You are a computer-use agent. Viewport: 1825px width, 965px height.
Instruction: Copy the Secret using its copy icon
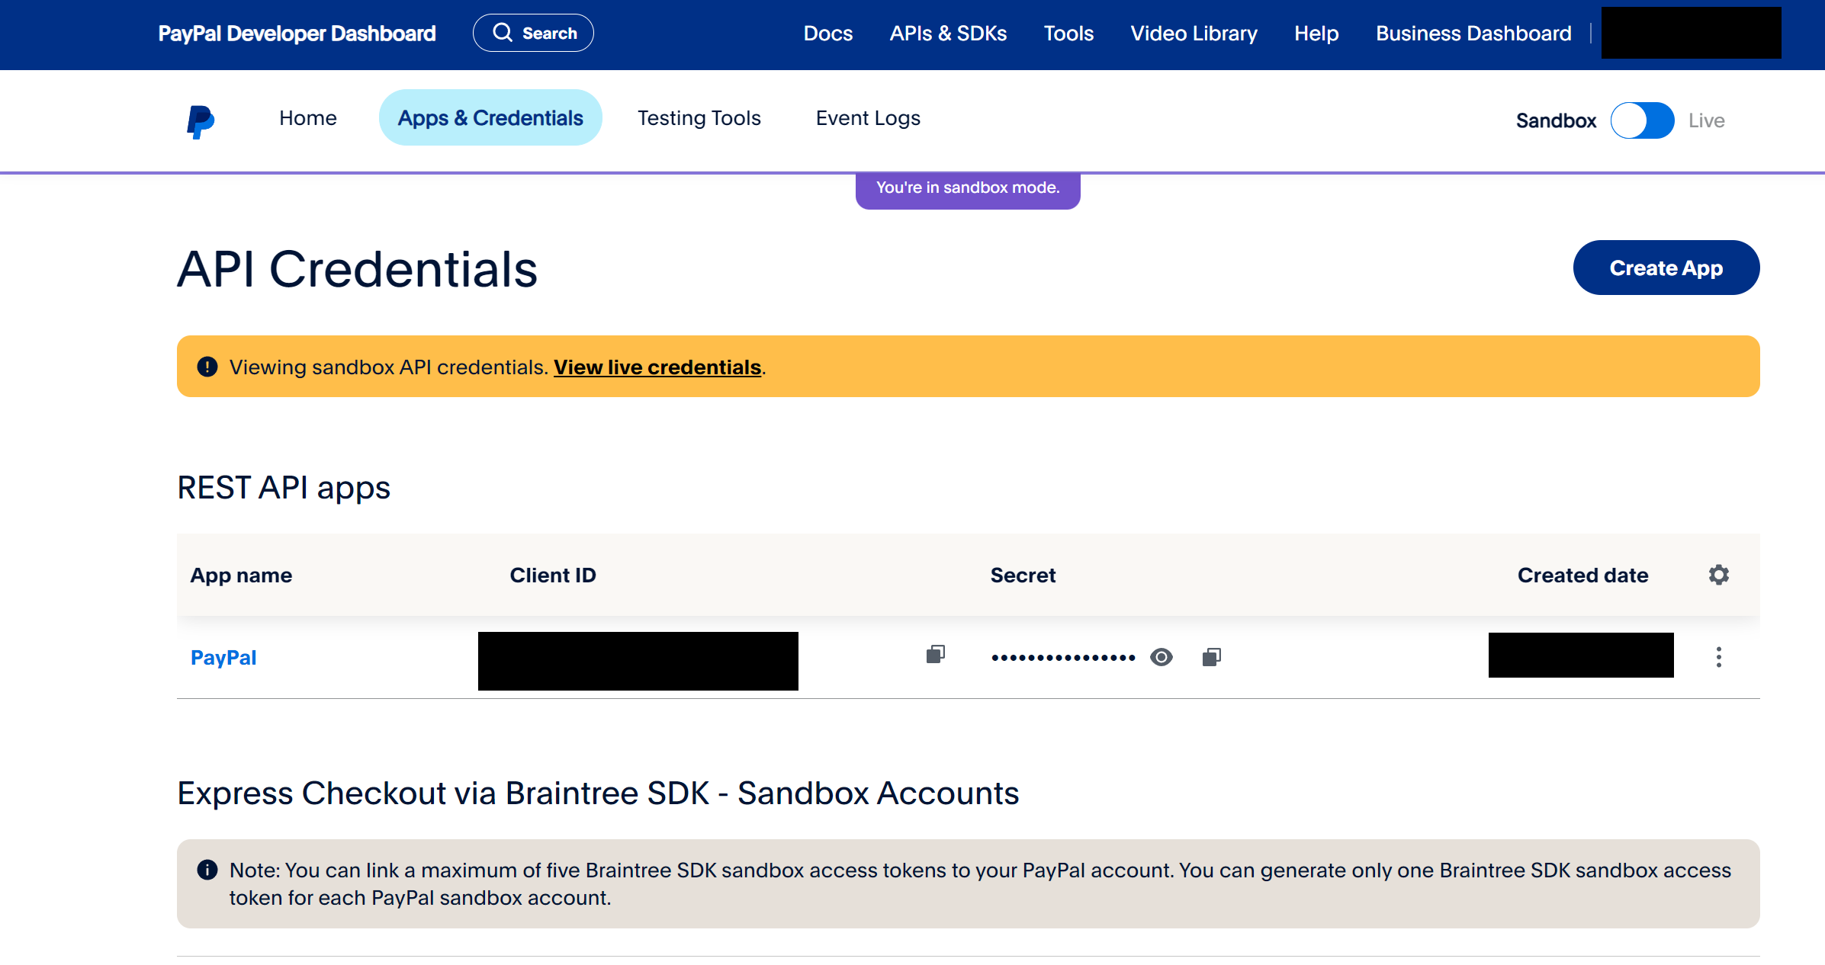(1211, 657)
